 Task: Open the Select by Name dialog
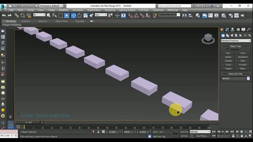click(x=55, y=15)
